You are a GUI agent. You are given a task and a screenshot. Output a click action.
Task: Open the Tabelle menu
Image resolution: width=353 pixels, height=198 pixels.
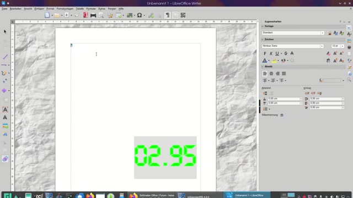[79, 9]
